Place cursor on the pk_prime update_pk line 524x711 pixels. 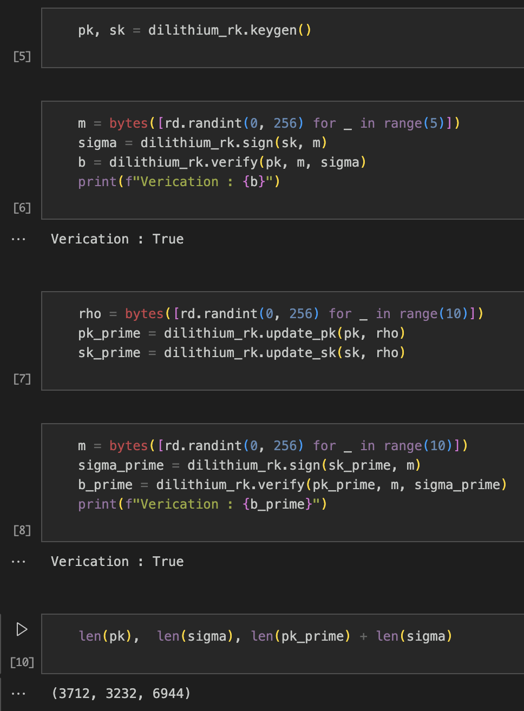[x=241, y=333]
